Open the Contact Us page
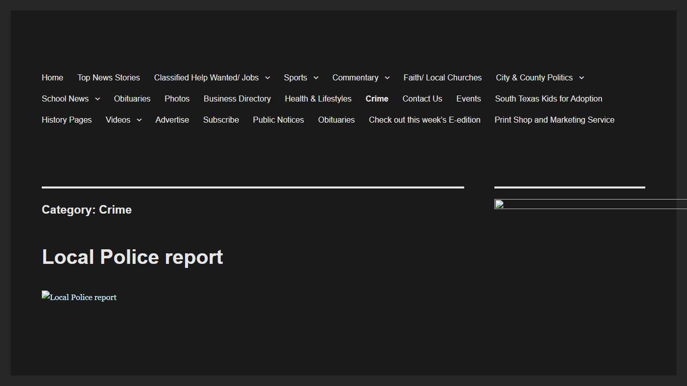This screenshot has height=386, width=687. (x=422, y=99)
